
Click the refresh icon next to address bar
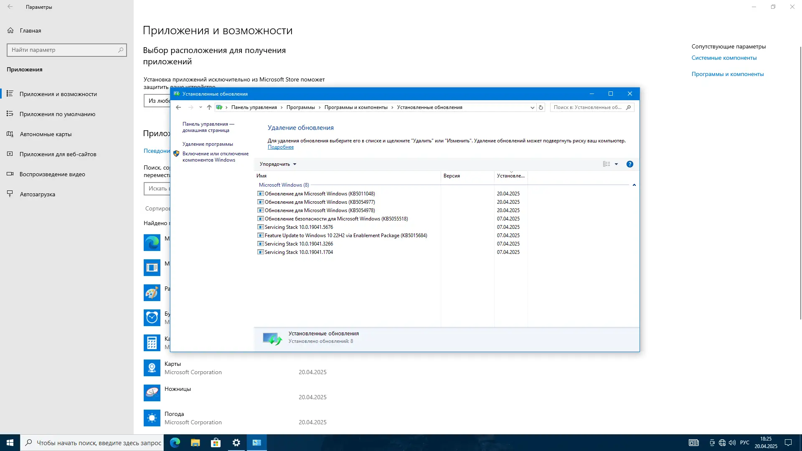[541, 107]
